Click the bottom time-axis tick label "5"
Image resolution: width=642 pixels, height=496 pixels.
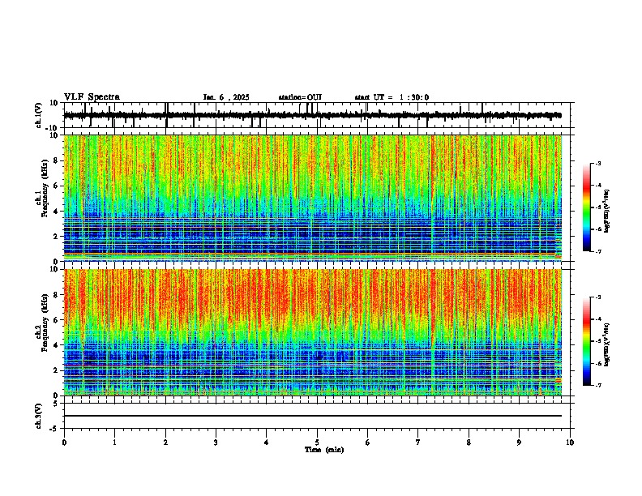317,443
